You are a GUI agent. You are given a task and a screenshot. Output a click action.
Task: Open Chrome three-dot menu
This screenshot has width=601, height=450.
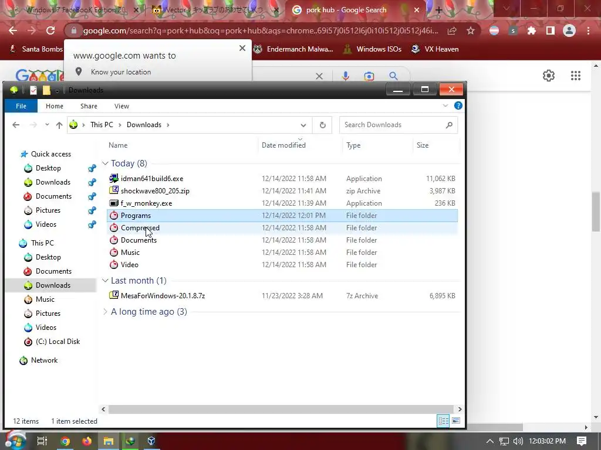[588, 30]
